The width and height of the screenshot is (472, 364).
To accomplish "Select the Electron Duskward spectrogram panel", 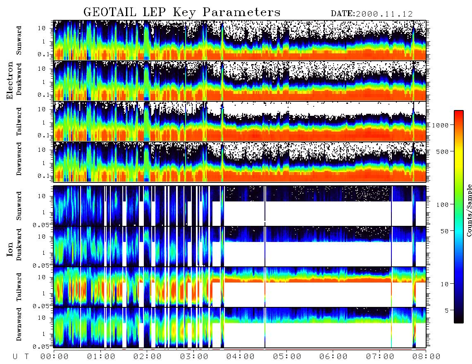I will 240,81.
